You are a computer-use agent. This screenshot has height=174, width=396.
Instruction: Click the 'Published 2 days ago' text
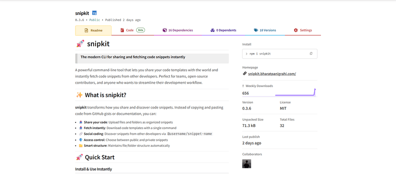(x=123, y=20)
